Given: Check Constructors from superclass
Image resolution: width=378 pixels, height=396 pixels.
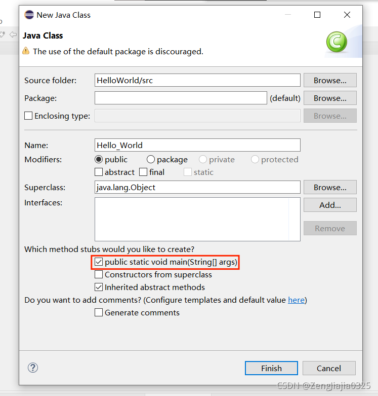Looking at the screenshot, I should pyautogui.click(x=99, y=274).
